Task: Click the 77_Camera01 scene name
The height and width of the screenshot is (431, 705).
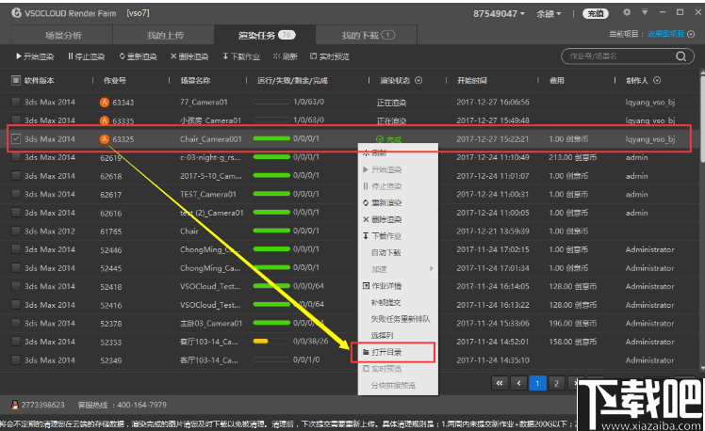Action: [x=204, y=102]
